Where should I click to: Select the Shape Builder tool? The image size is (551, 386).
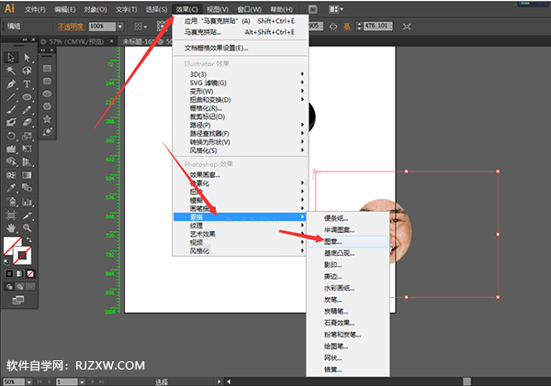click(x=11, y=161)
